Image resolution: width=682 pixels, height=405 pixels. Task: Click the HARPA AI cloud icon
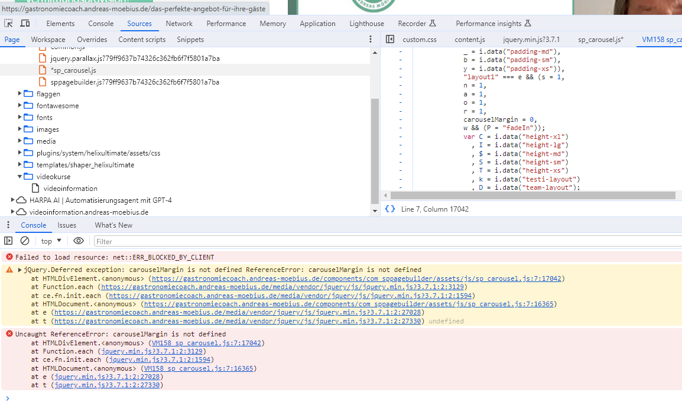click(x=21, y=200)
